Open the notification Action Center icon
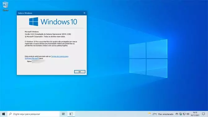Image resolution: width=208 pixels, height=117 pixels. pos(203,114)
